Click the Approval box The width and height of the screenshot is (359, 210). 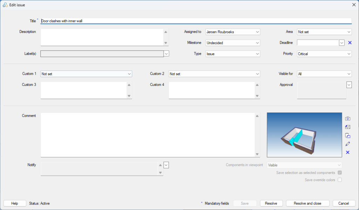tap(322, 90)
